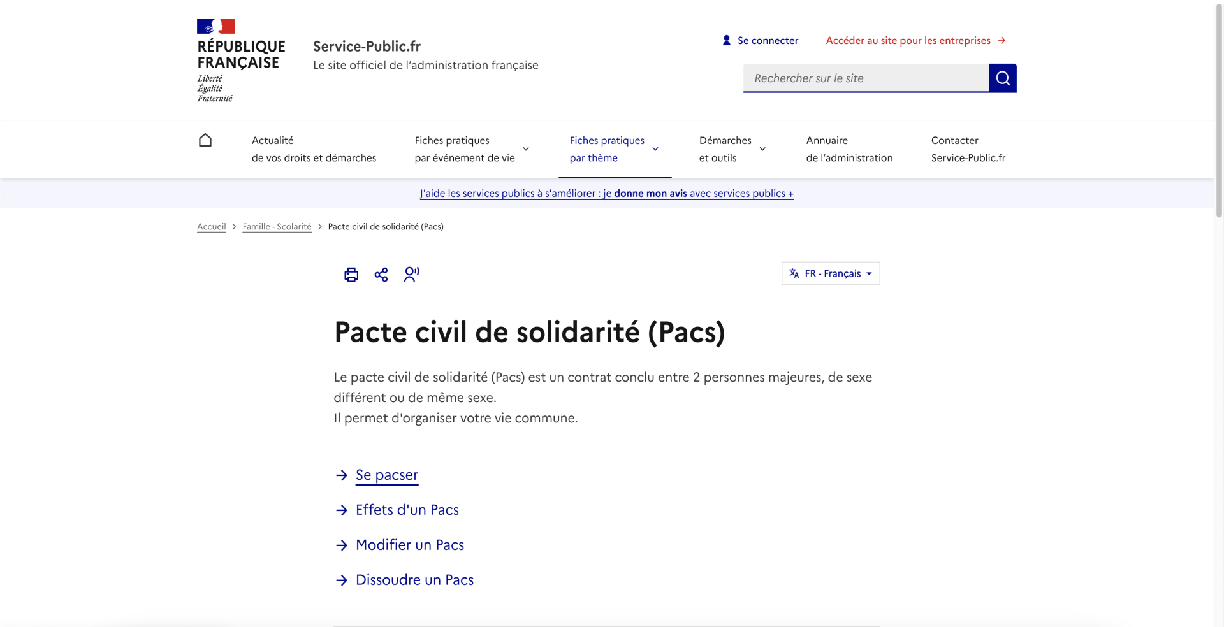Screen dimensions: 1224x627
Task: Click the home icon in navigation bar
Action: point(205,140)
